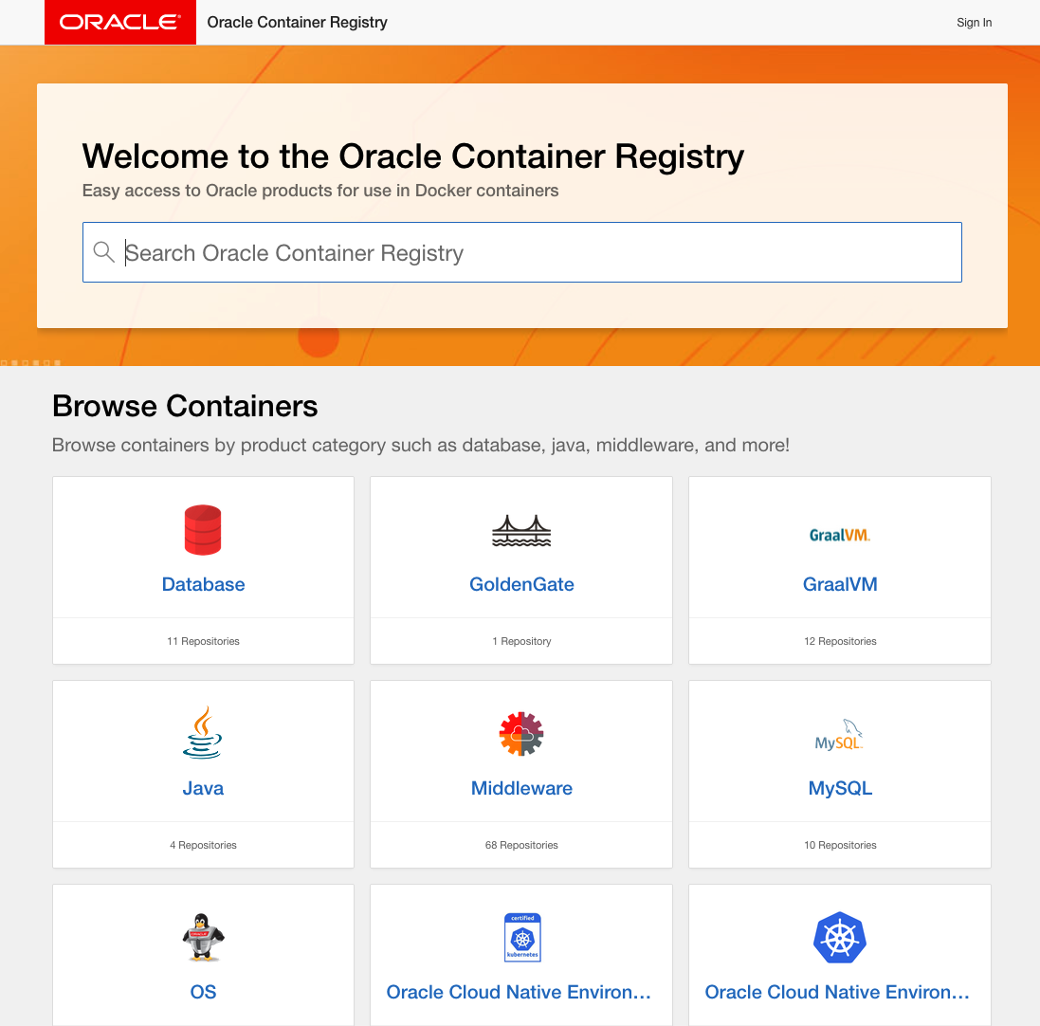This screenshot has width=1040, height=1026.
Task: Open the OS category link
Action: pos(203,992)
